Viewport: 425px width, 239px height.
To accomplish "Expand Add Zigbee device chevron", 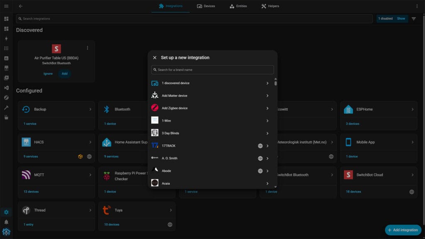I will pyautogui.click(x=267, y=108).
